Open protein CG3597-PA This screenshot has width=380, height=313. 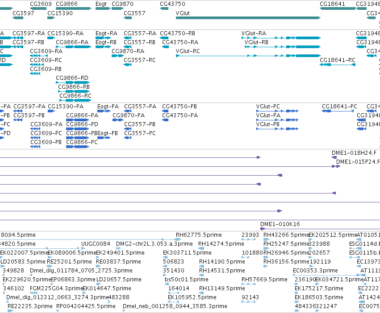(x=18, y=111)
